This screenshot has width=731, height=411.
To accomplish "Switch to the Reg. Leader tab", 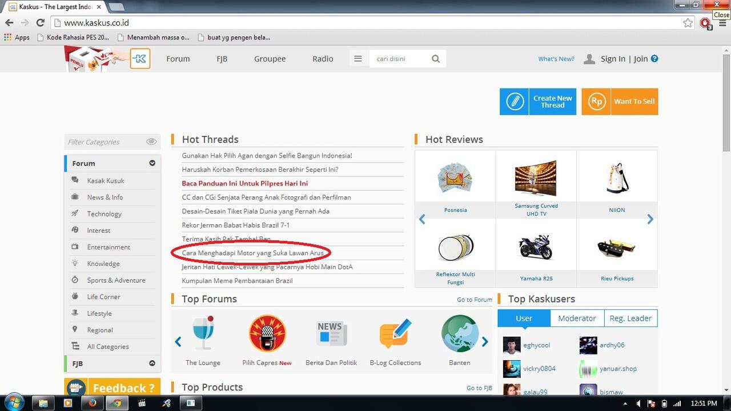I will 630,318.
